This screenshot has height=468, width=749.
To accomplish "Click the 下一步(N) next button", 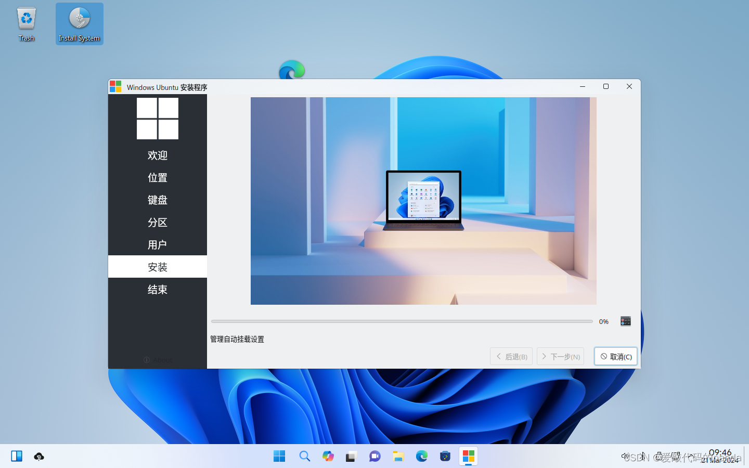I will (x=560, y=356).
